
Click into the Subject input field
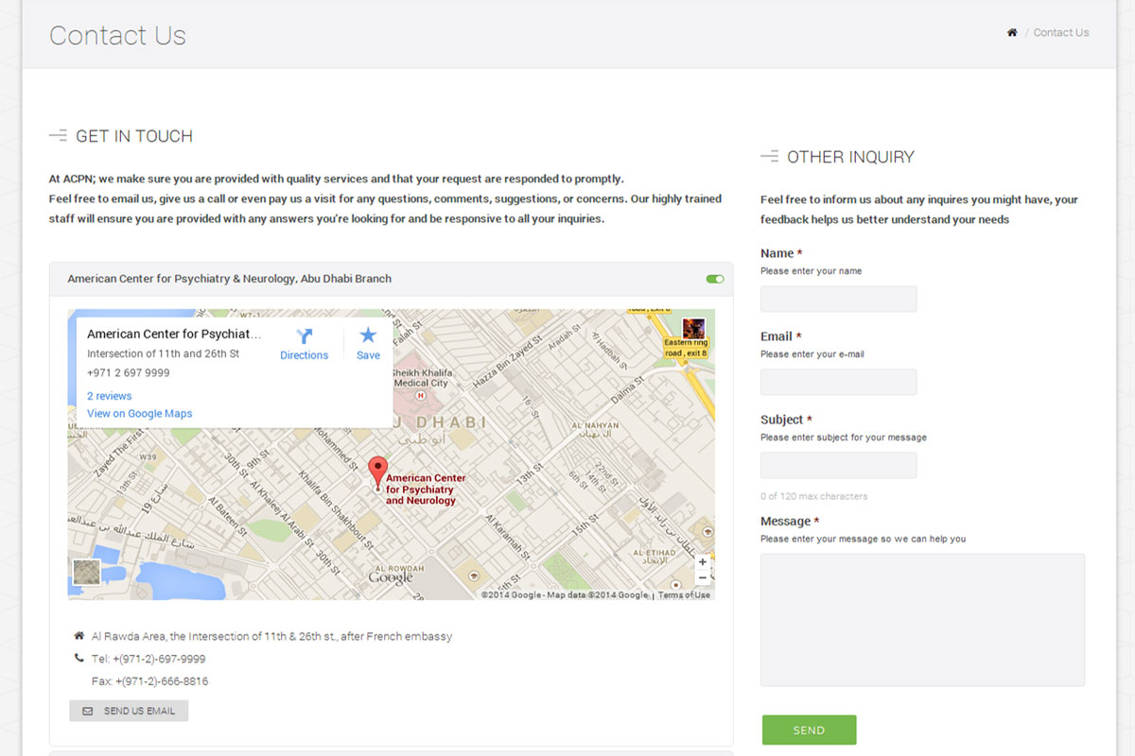[839, 465]
